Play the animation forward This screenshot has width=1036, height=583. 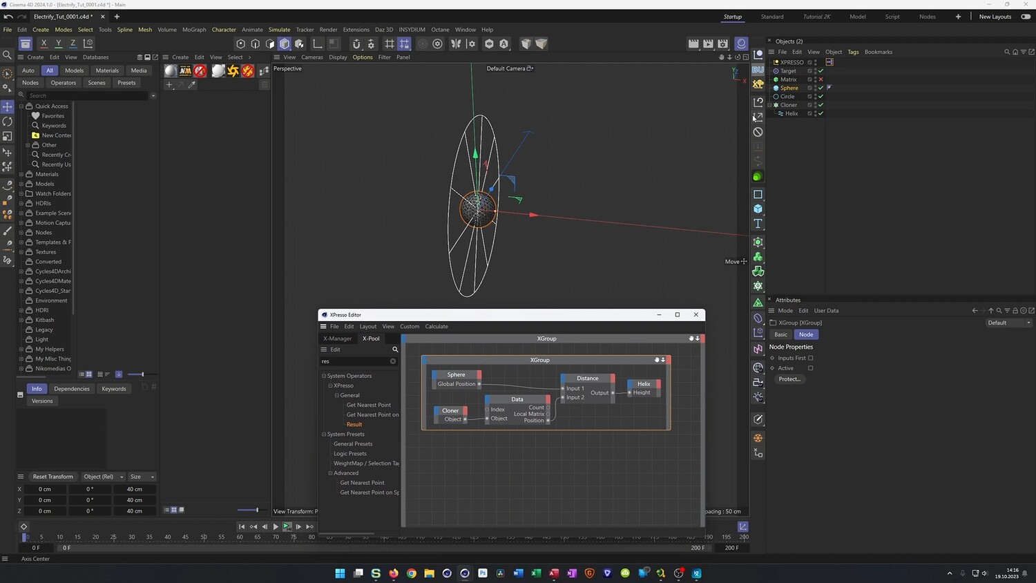click(276, 526)
